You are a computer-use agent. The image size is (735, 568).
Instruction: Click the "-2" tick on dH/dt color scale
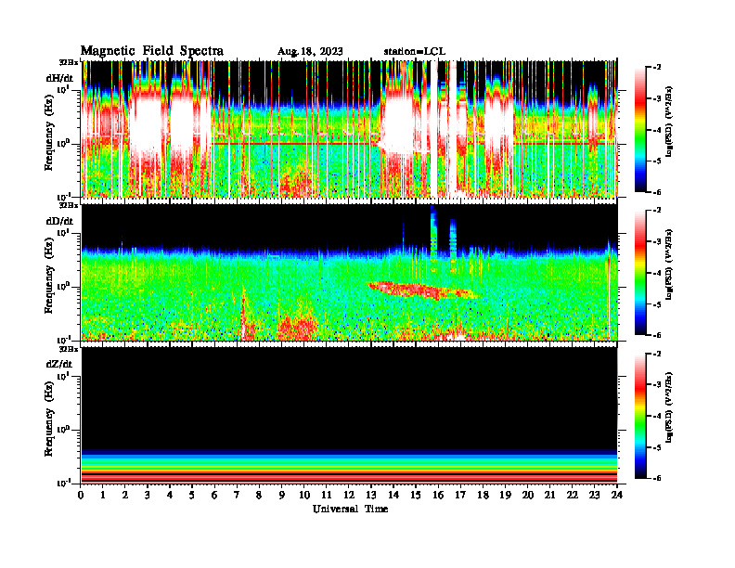click(657, 68)
